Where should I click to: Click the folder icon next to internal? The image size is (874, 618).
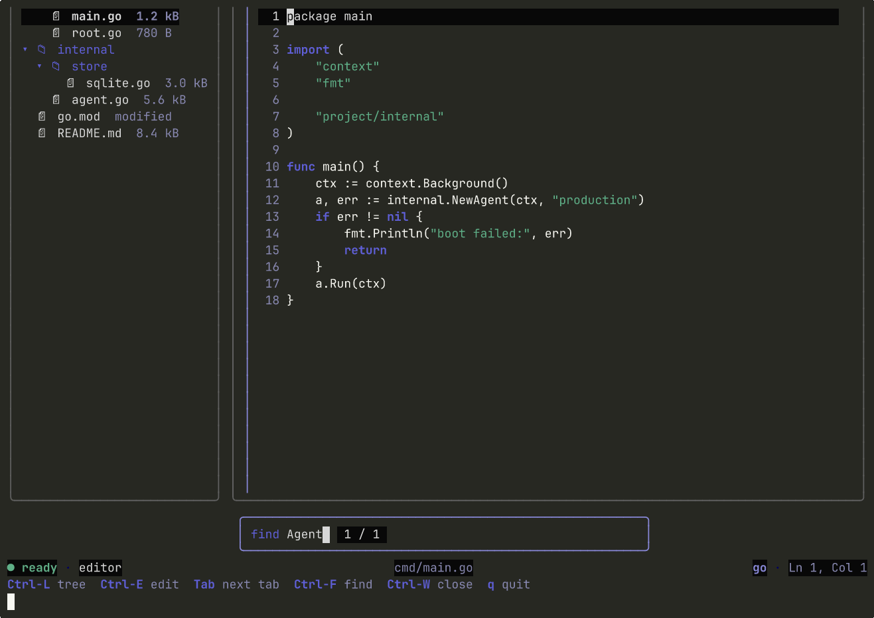click(42, 50)
